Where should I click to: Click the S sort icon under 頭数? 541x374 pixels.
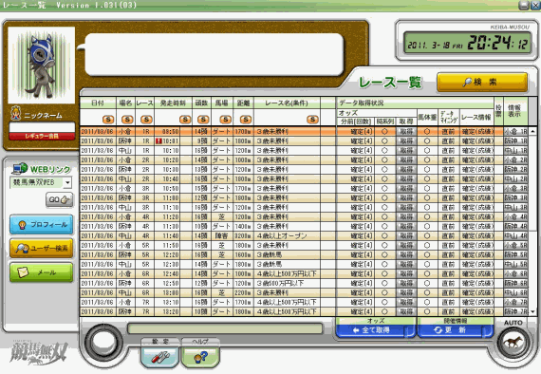pos(203,120)
